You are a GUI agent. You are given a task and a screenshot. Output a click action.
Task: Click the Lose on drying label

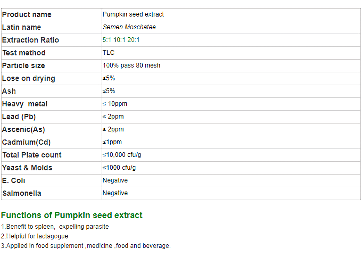[28, 78]
